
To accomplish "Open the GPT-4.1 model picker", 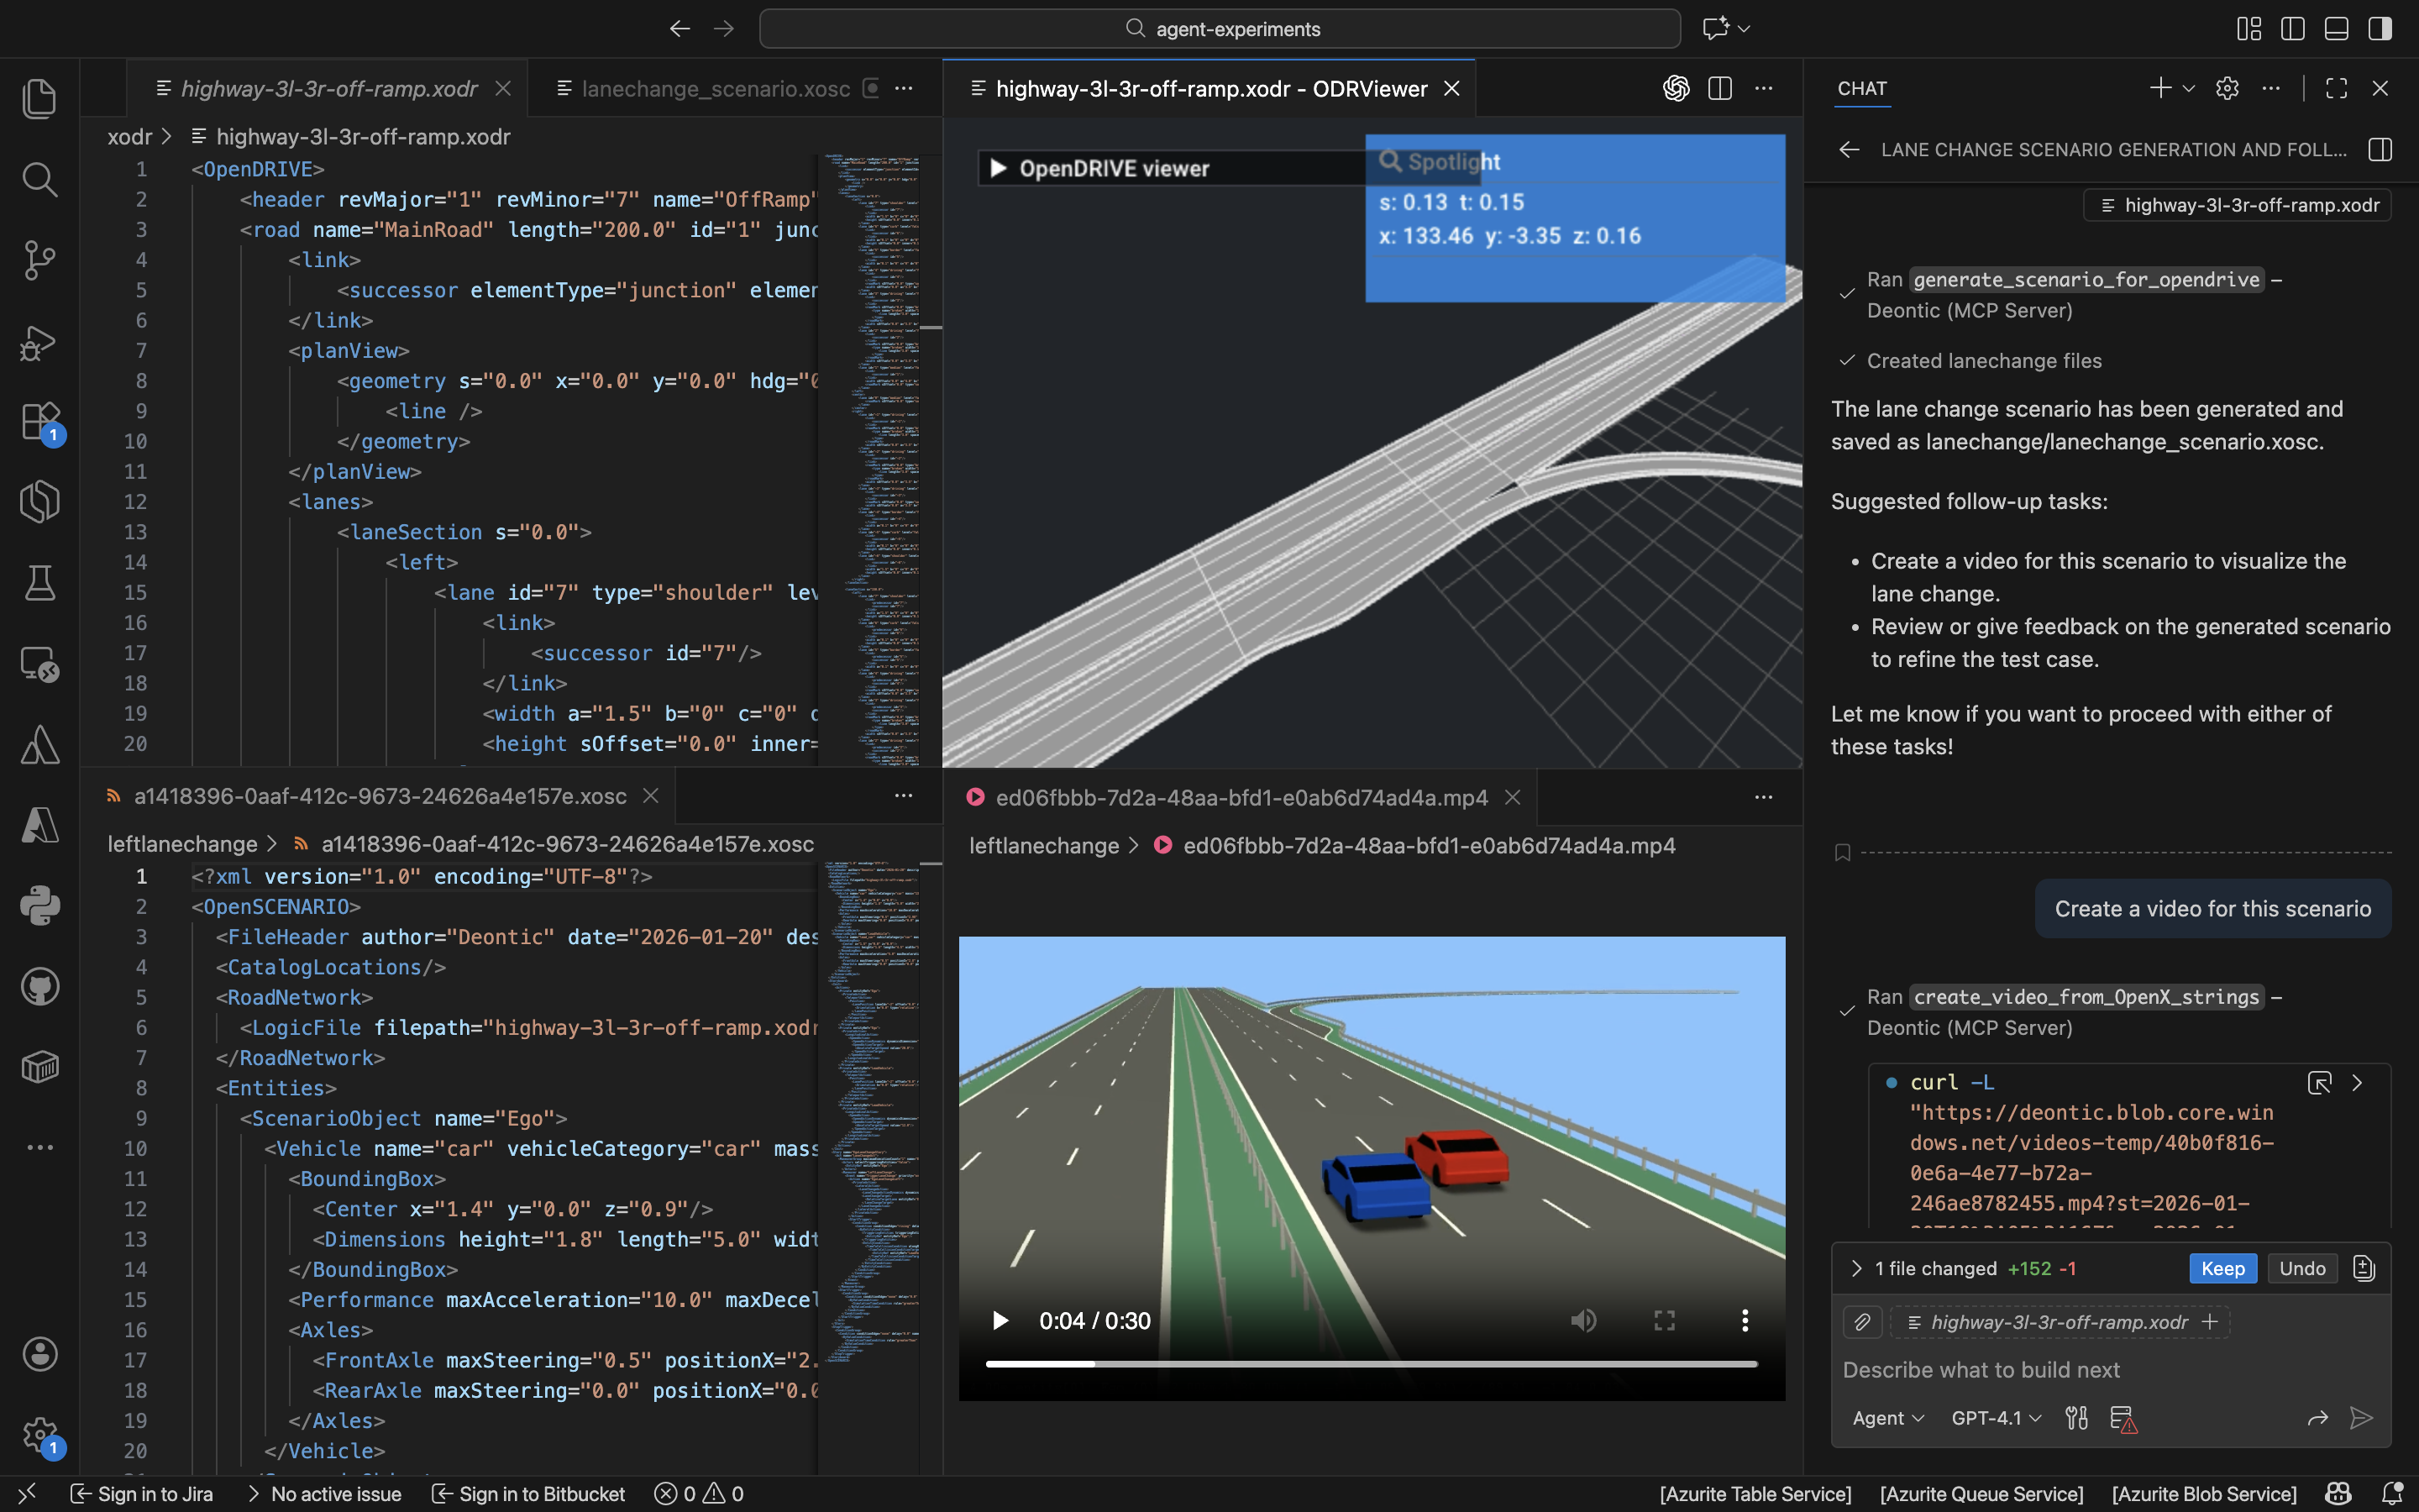I will coord(1995,1418).
